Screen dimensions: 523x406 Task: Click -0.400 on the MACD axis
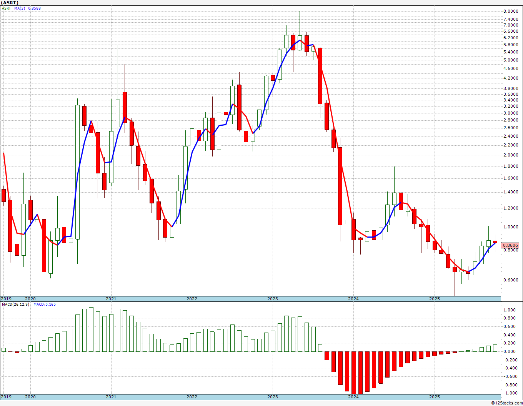(x=510, y=368)
